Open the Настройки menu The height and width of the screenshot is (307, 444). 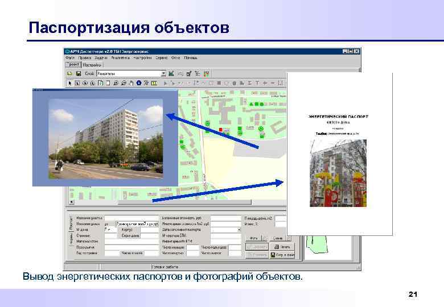point(142,57)
